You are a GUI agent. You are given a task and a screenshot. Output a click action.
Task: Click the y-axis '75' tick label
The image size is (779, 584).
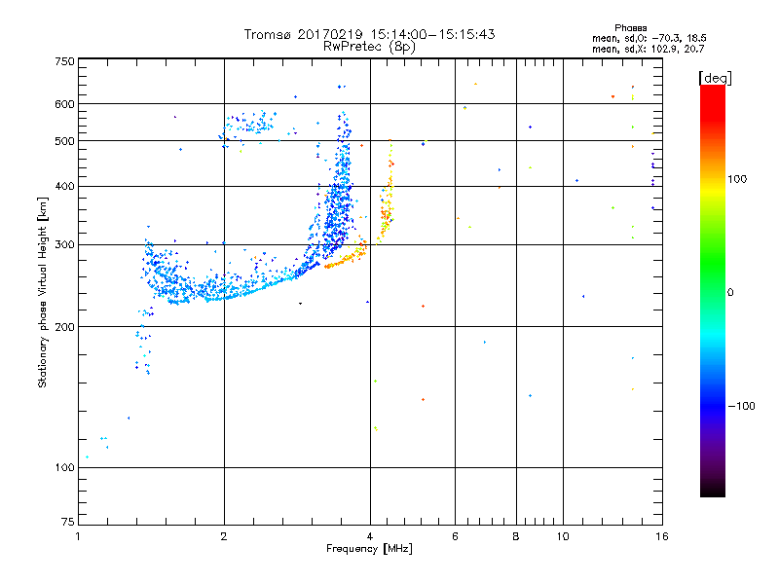pyautogui.click(x=68, y=522)
